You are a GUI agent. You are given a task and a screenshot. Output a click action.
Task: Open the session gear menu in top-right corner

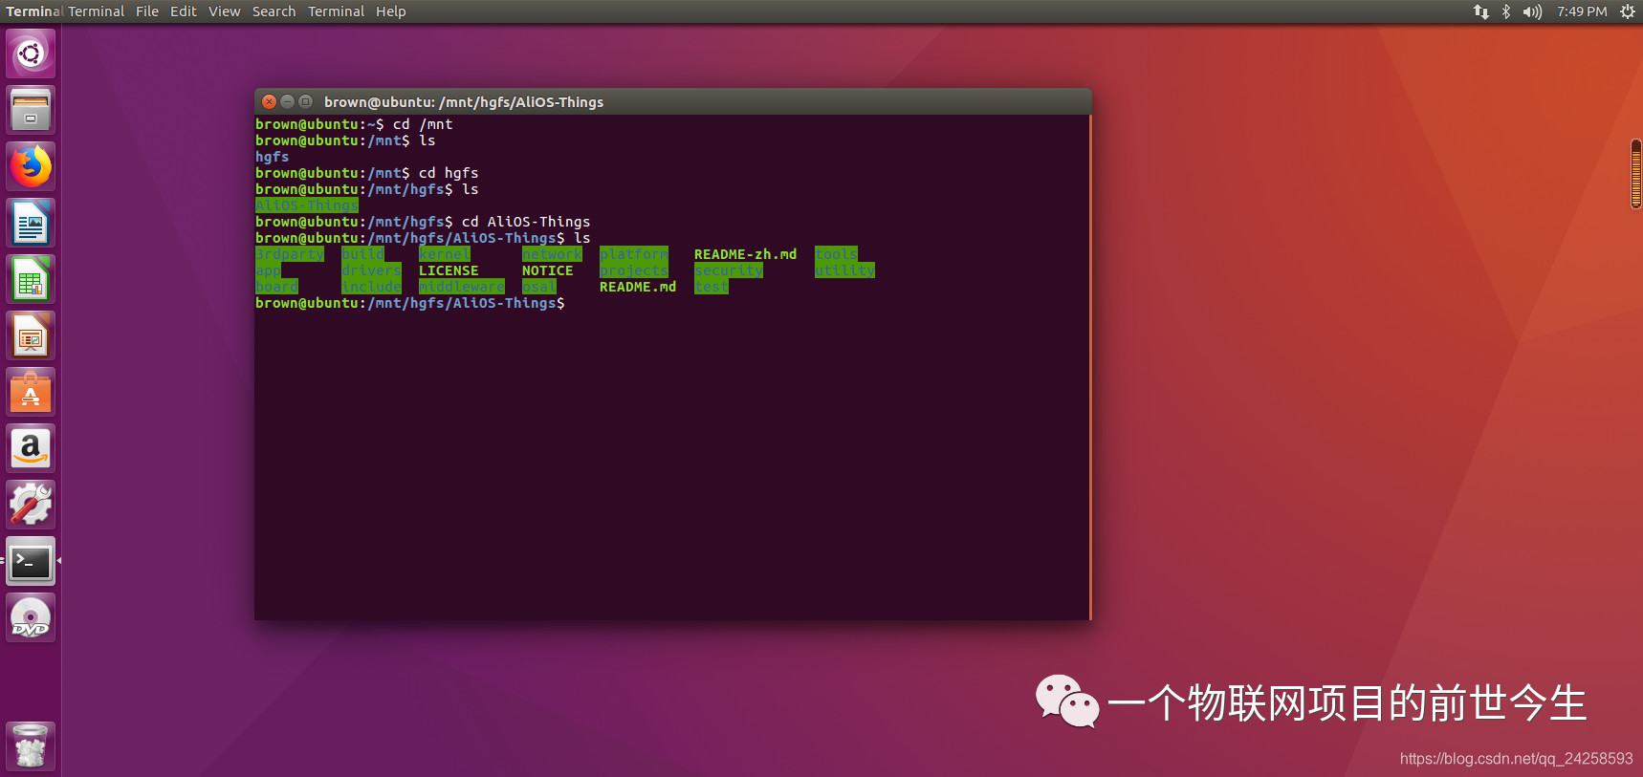(1627, 11)
